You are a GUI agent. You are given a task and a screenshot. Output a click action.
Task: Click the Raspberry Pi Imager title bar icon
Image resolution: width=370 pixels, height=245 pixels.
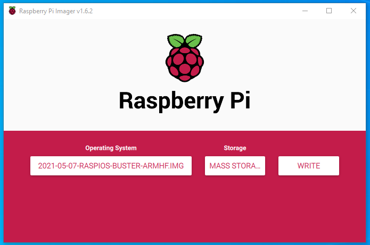pyautogui.click(x=12, y=11)
